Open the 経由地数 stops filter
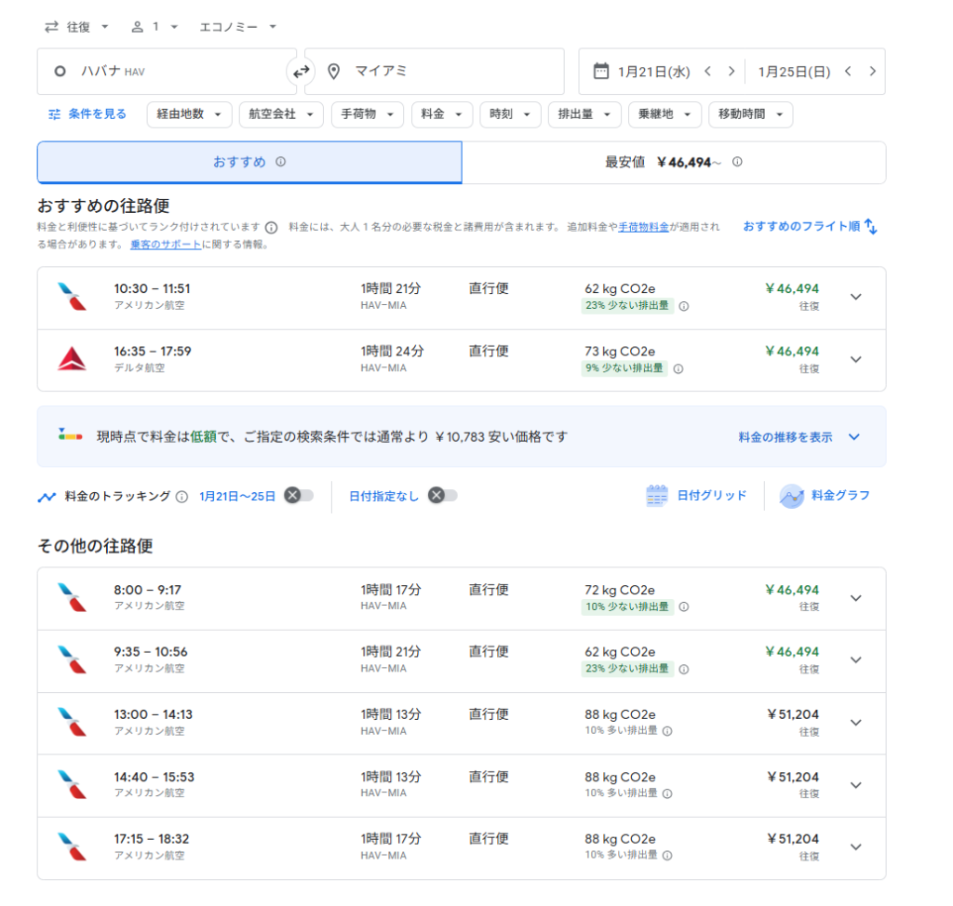The image size is (953, 906). [x=189, y=114]
